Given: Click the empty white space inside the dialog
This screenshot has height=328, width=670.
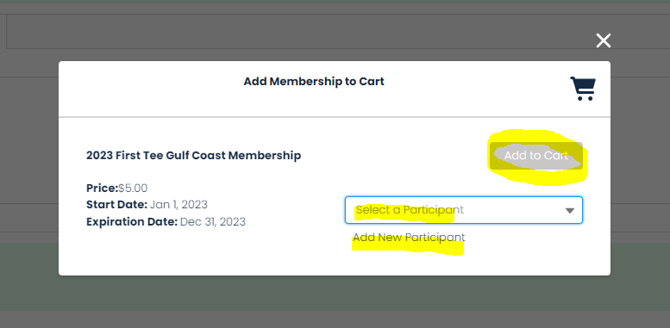Looking at the screenshot, I should click(x=205, y=256).
